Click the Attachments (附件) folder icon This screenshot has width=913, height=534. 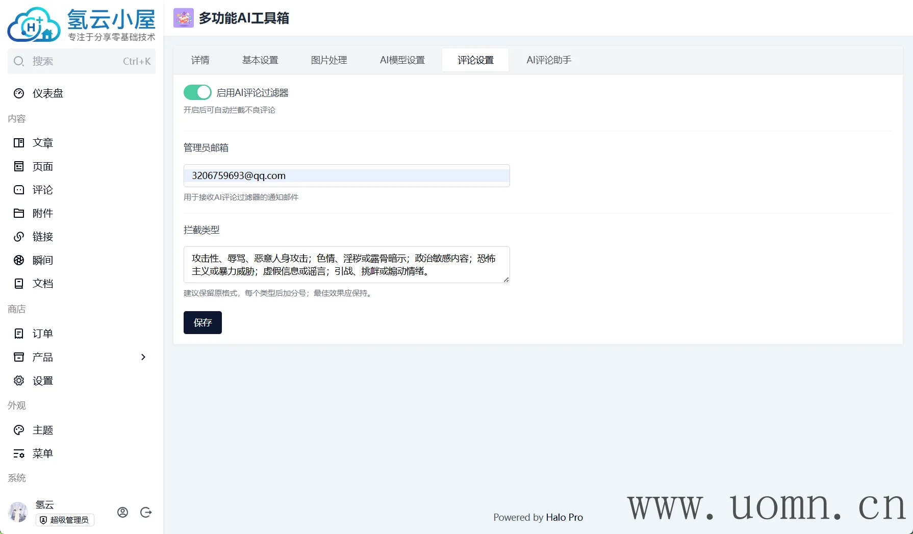pos(19,213)
